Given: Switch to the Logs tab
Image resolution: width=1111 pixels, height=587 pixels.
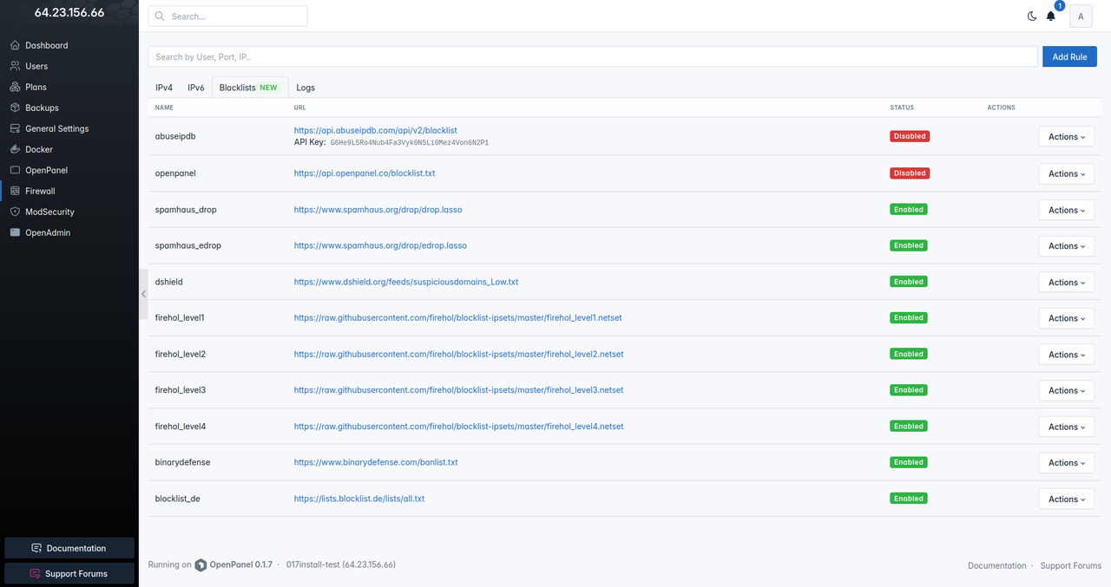Looking at the screenshot, I should click(306, 88).
